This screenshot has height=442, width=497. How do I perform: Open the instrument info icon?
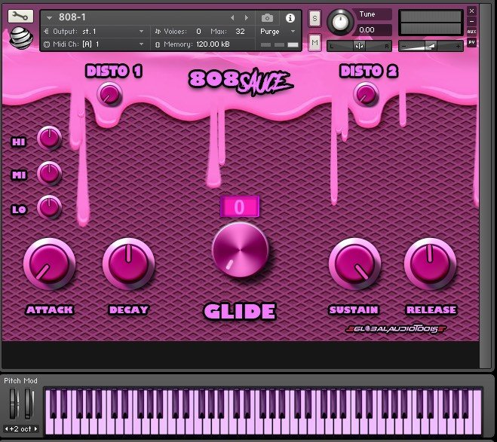pyautogui.click(x=290, y=18)
